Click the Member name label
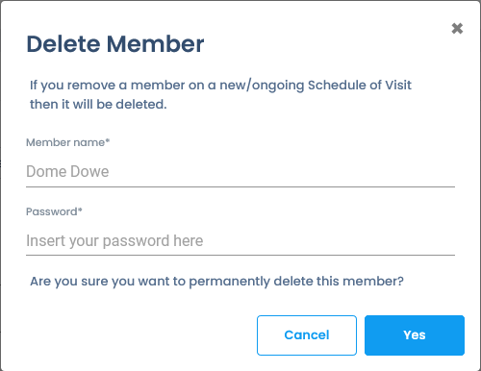The height and width of the screenshot is (371, 481). 68,142
